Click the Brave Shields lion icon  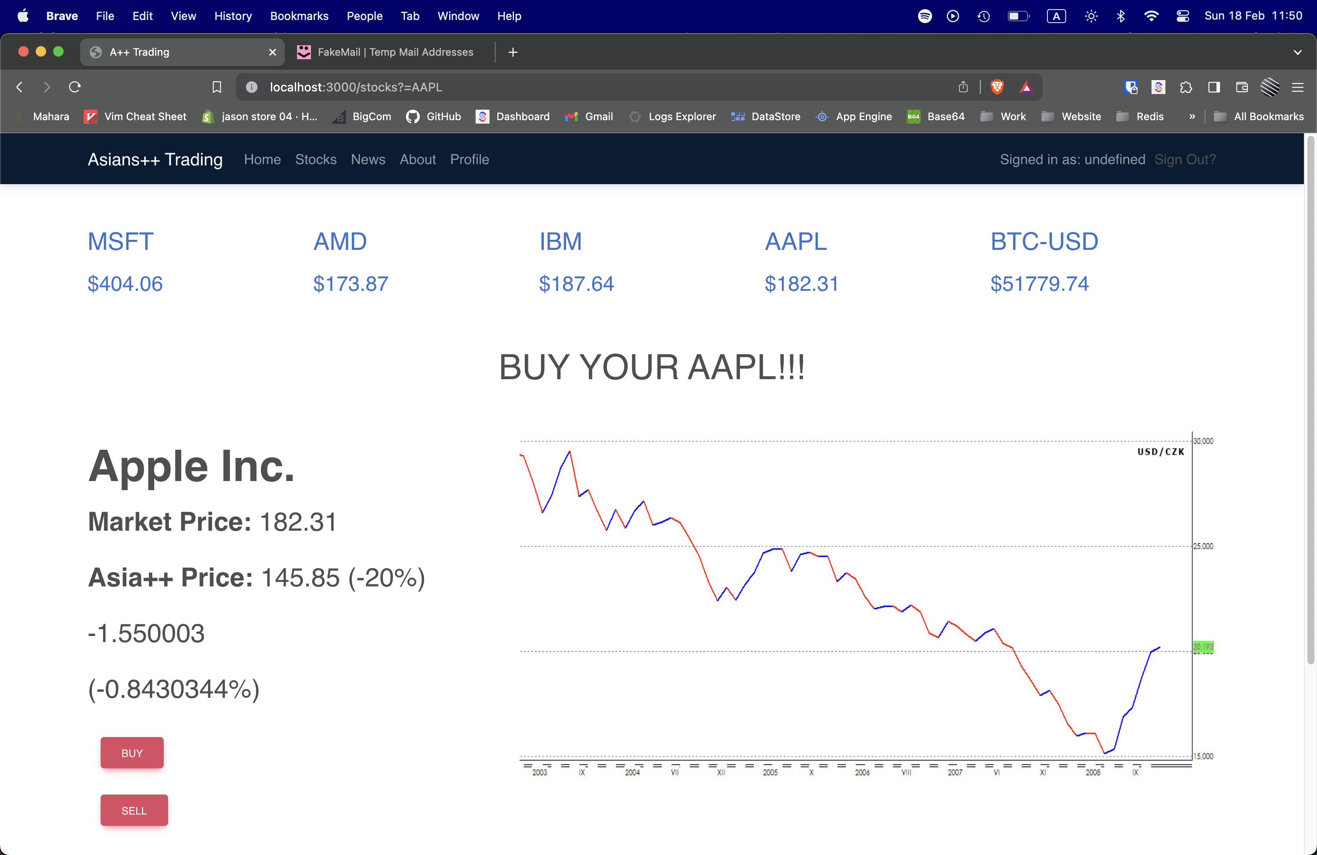996,87
